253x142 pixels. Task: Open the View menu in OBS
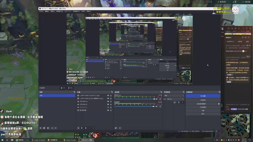point(52,11)
